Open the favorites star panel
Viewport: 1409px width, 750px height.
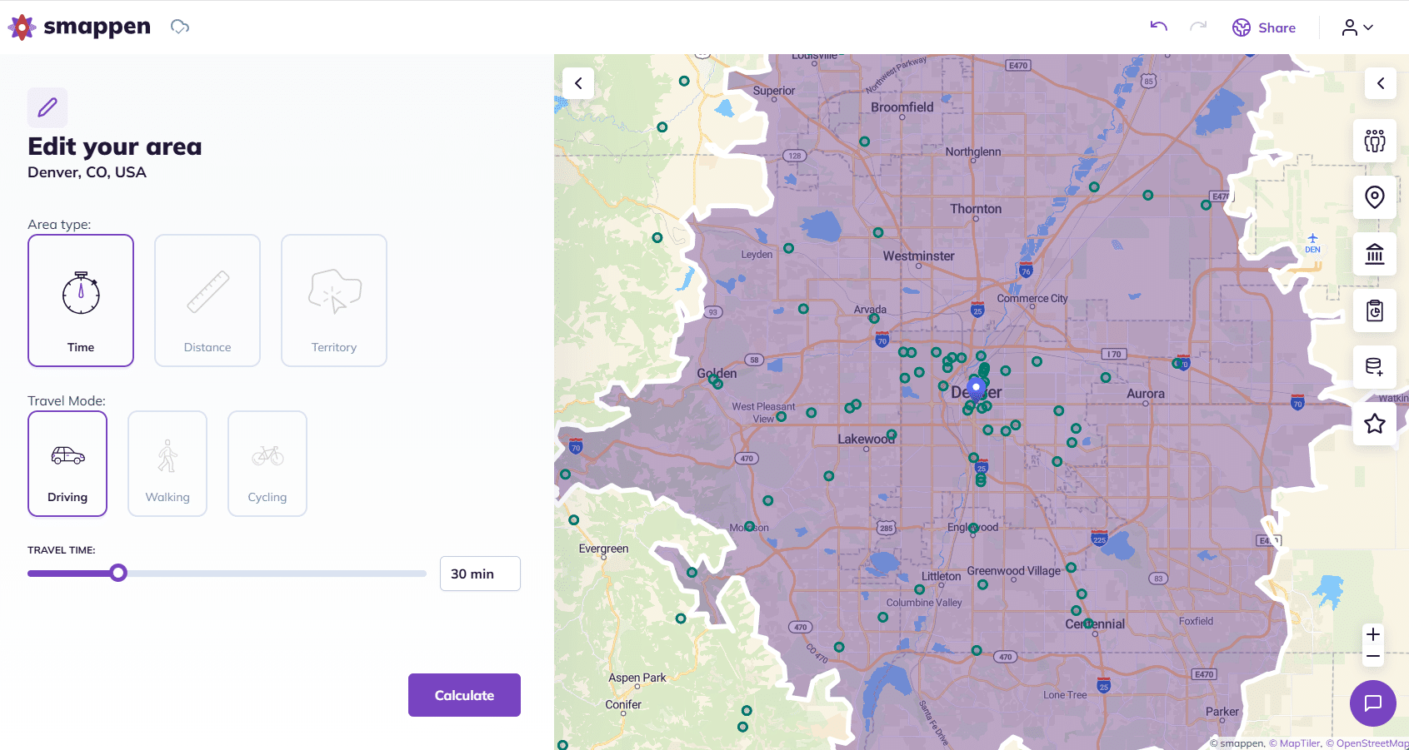tap(1374, 424)
